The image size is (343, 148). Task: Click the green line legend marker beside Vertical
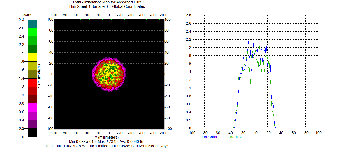click(x=223, y=137)
